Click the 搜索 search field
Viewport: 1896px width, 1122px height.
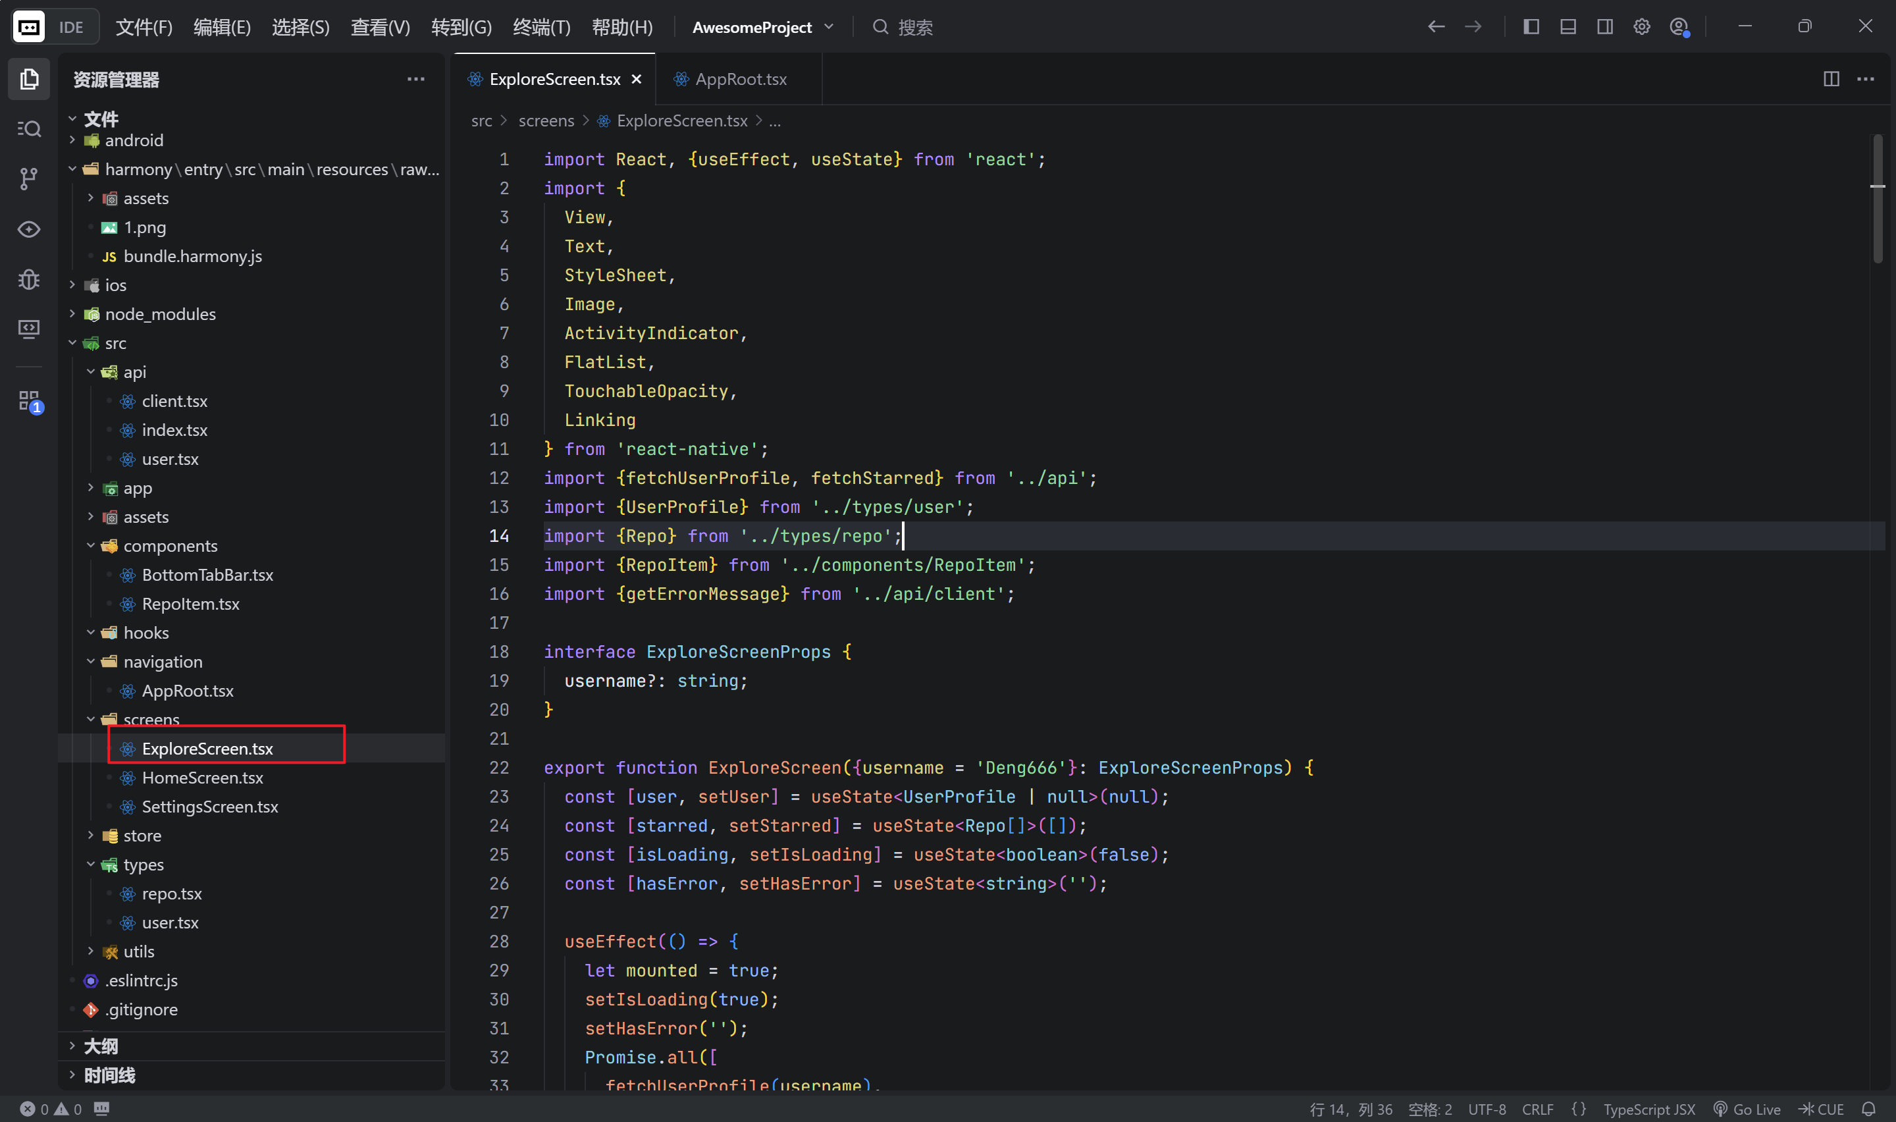click(x=914, y=27)
